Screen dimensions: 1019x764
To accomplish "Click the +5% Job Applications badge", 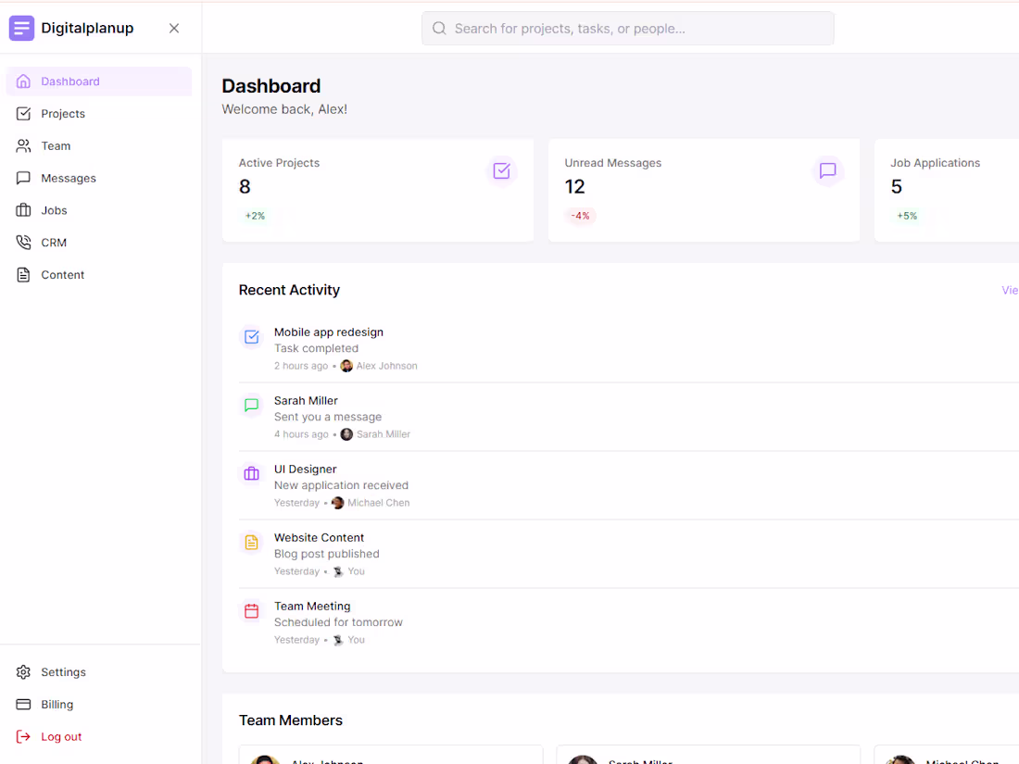I will click(x=907, y=216).
